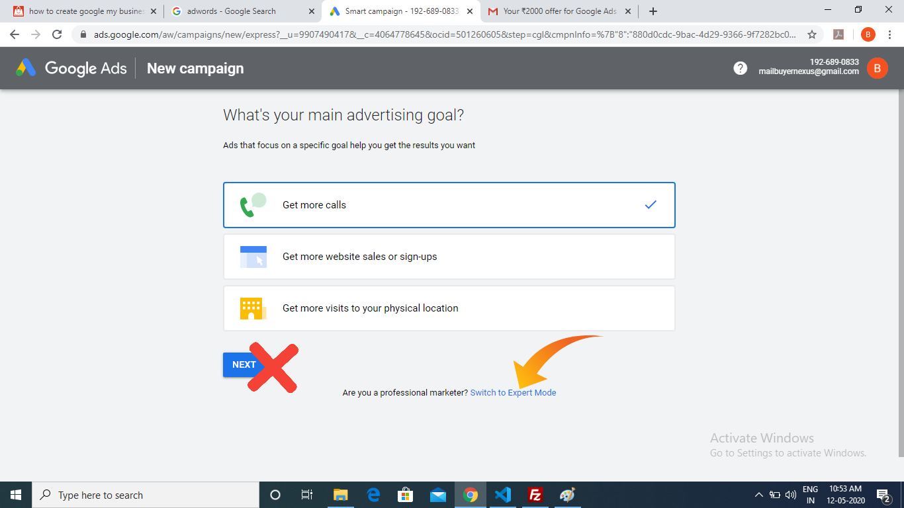
Task: Go back to previous page
Action: click(x=15, y=34)
